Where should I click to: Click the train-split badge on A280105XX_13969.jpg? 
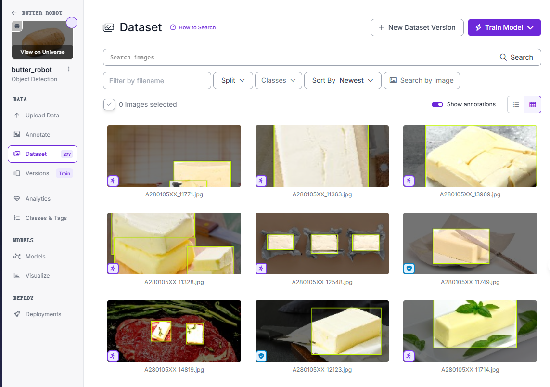point(409,181)
